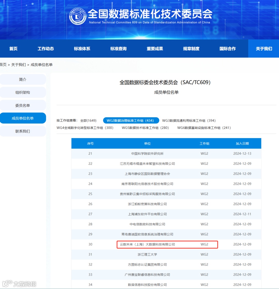This screenshot has width=279, height=289.
Task: Click 广州赛宝联睿信息科技有限公司 cell
Action: tap(147, 275)
